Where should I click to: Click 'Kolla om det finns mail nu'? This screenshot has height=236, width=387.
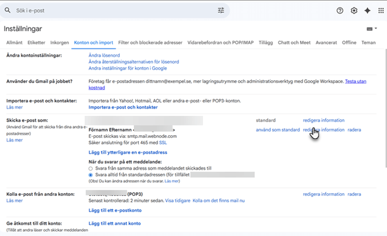(x=218, y=201)
